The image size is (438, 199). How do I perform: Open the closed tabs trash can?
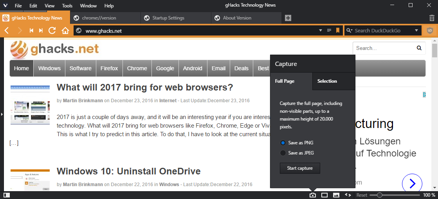coord(432,18)
